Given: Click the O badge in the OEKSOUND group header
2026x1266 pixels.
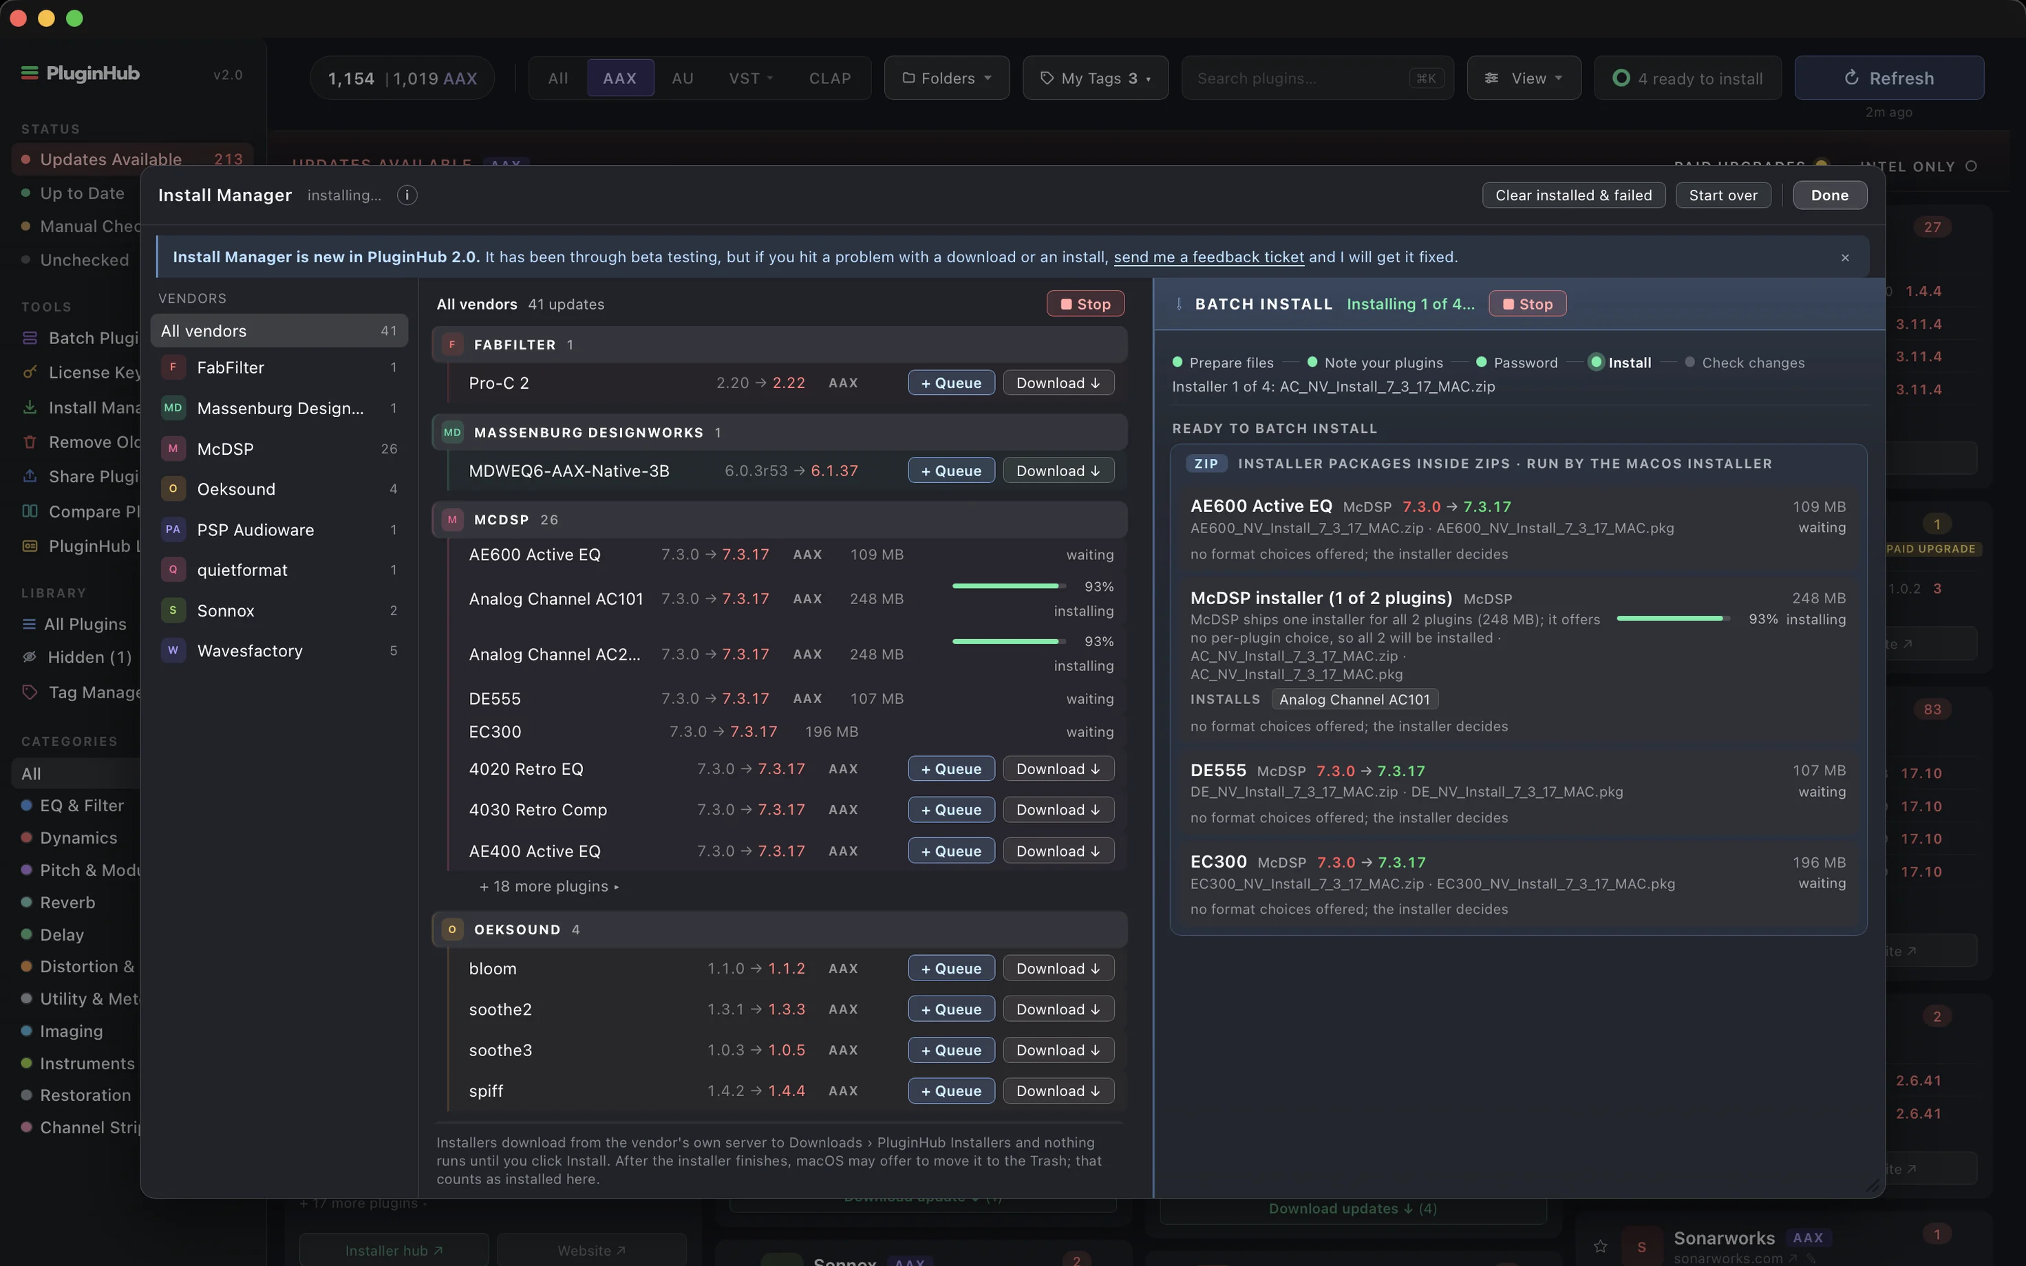Looking at the screenshot, I should 453,930.
